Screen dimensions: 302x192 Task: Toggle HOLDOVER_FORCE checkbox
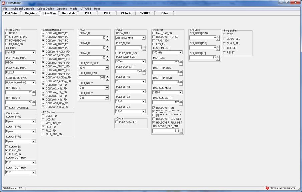pos(154,37)
